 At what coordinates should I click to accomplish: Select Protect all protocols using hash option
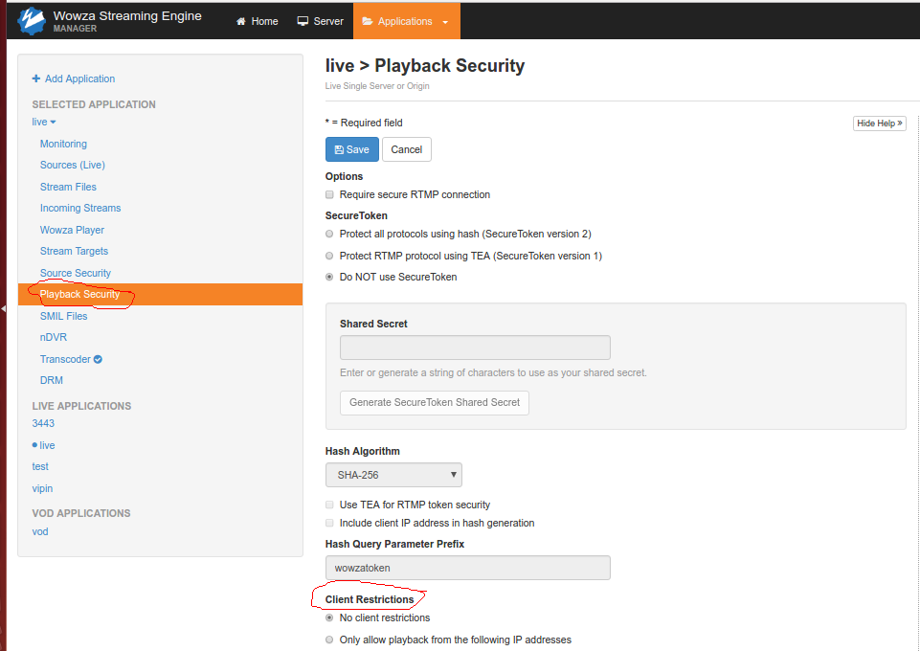[x=329, y=234]
